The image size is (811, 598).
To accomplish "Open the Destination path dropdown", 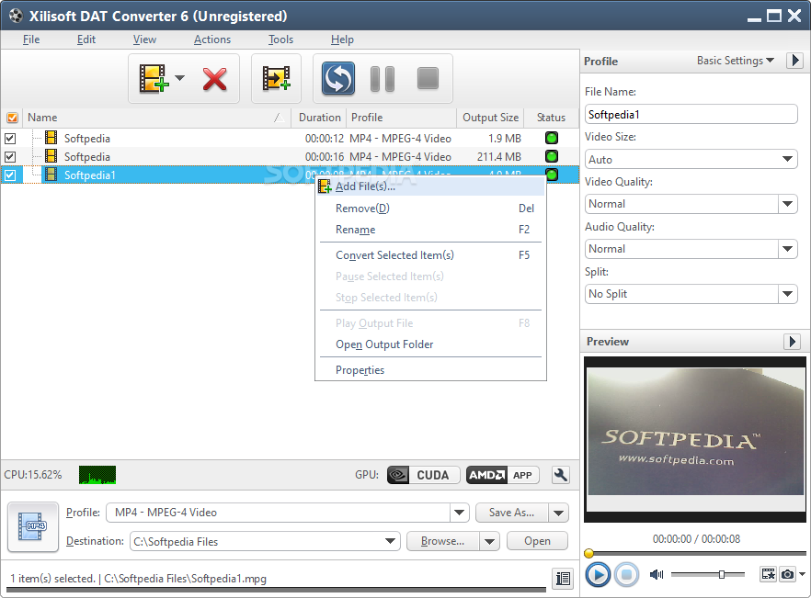I will [x=391, y=541].
